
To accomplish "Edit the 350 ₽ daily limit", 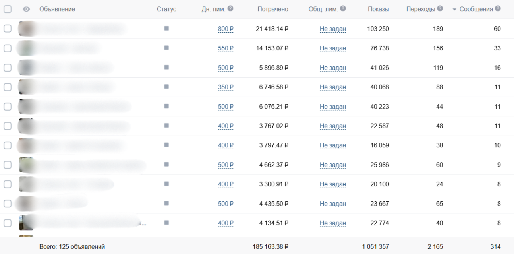I will (226, 87).
